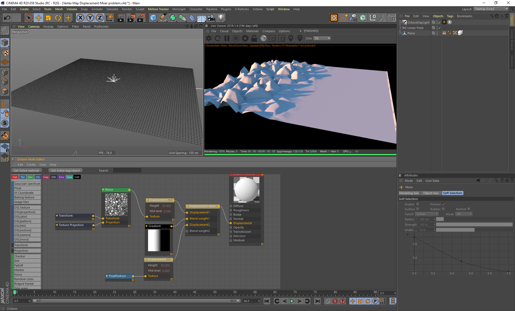515x311 pixels.
Task: Toggle OctaneDayLight green enable checkmark
Action: click(439, 23)
